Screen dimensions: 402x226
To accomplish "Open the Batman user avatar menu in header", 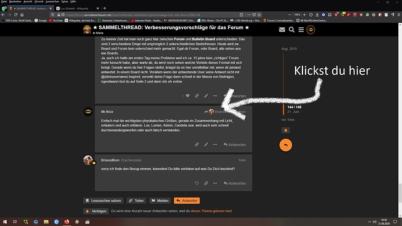I will 310,30.
